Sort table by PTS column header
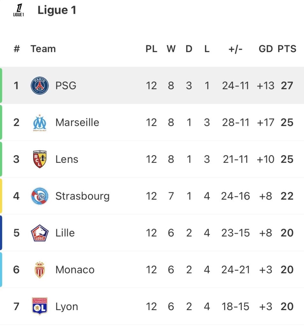The height and width of the screenshot is (327, 304). (x=287, y=49)
